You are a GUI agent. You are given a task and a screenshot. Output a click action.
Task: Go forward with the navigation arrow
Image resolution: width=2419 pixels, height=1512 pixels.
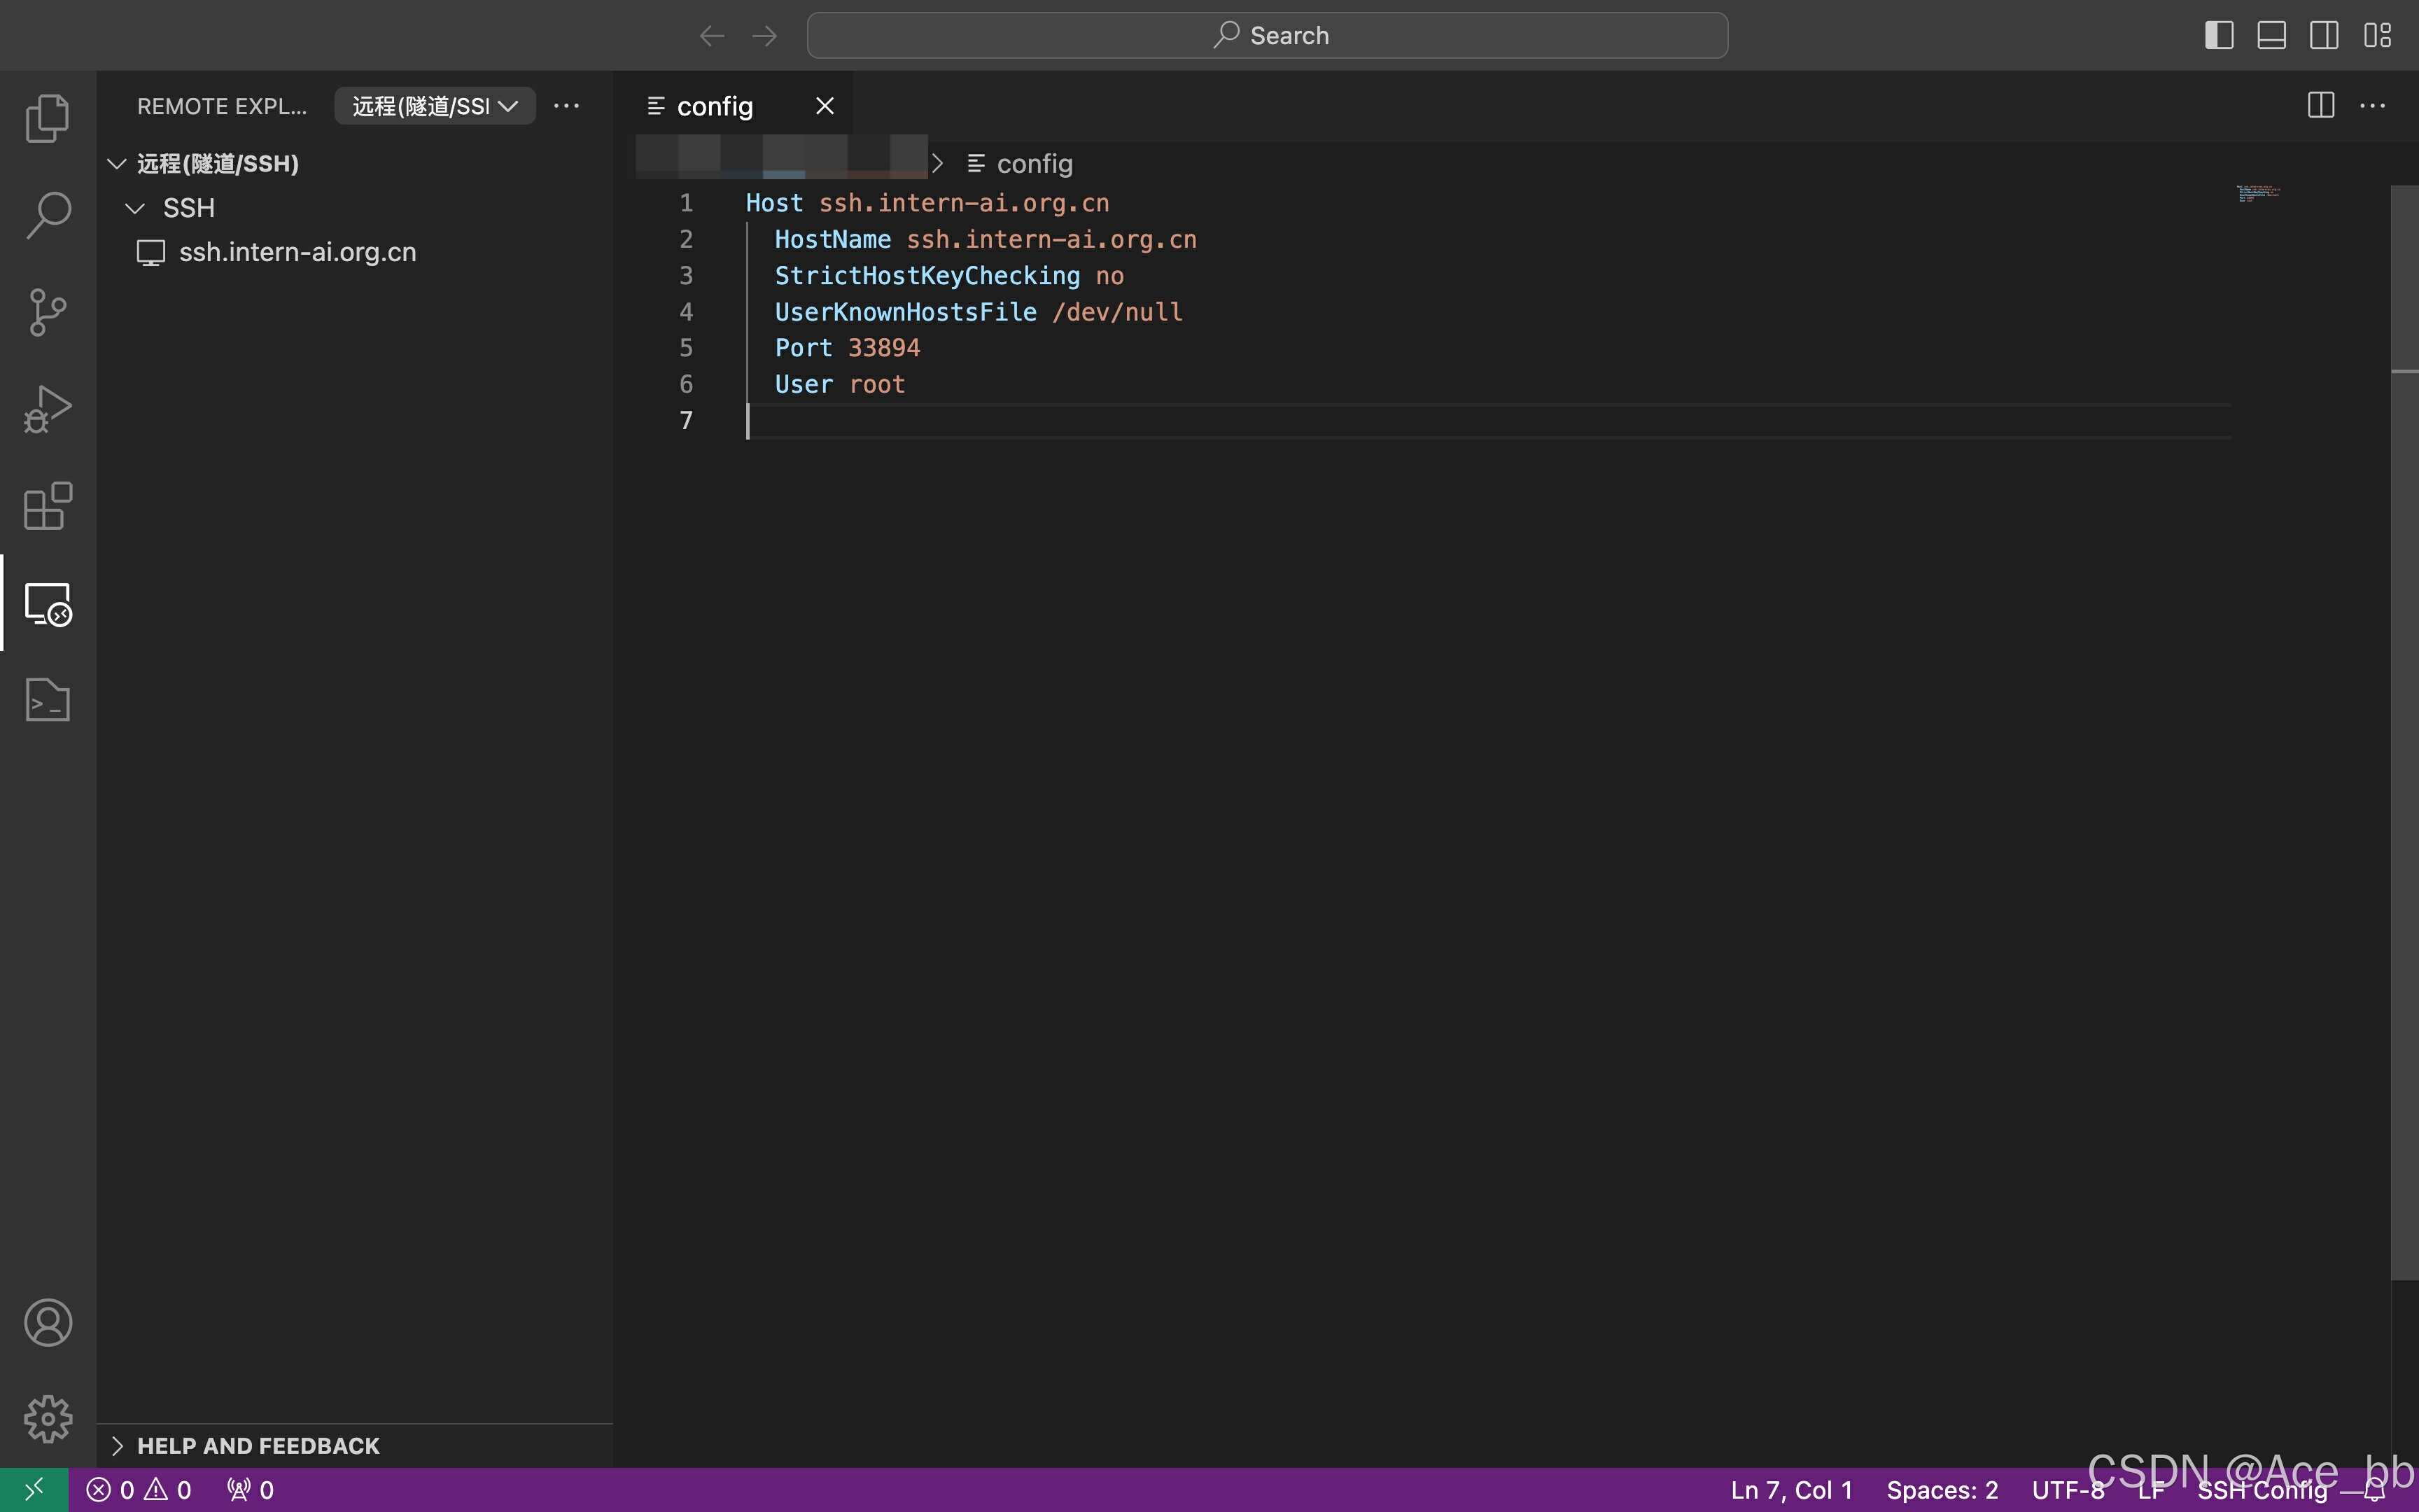click(x=764, y=36)
